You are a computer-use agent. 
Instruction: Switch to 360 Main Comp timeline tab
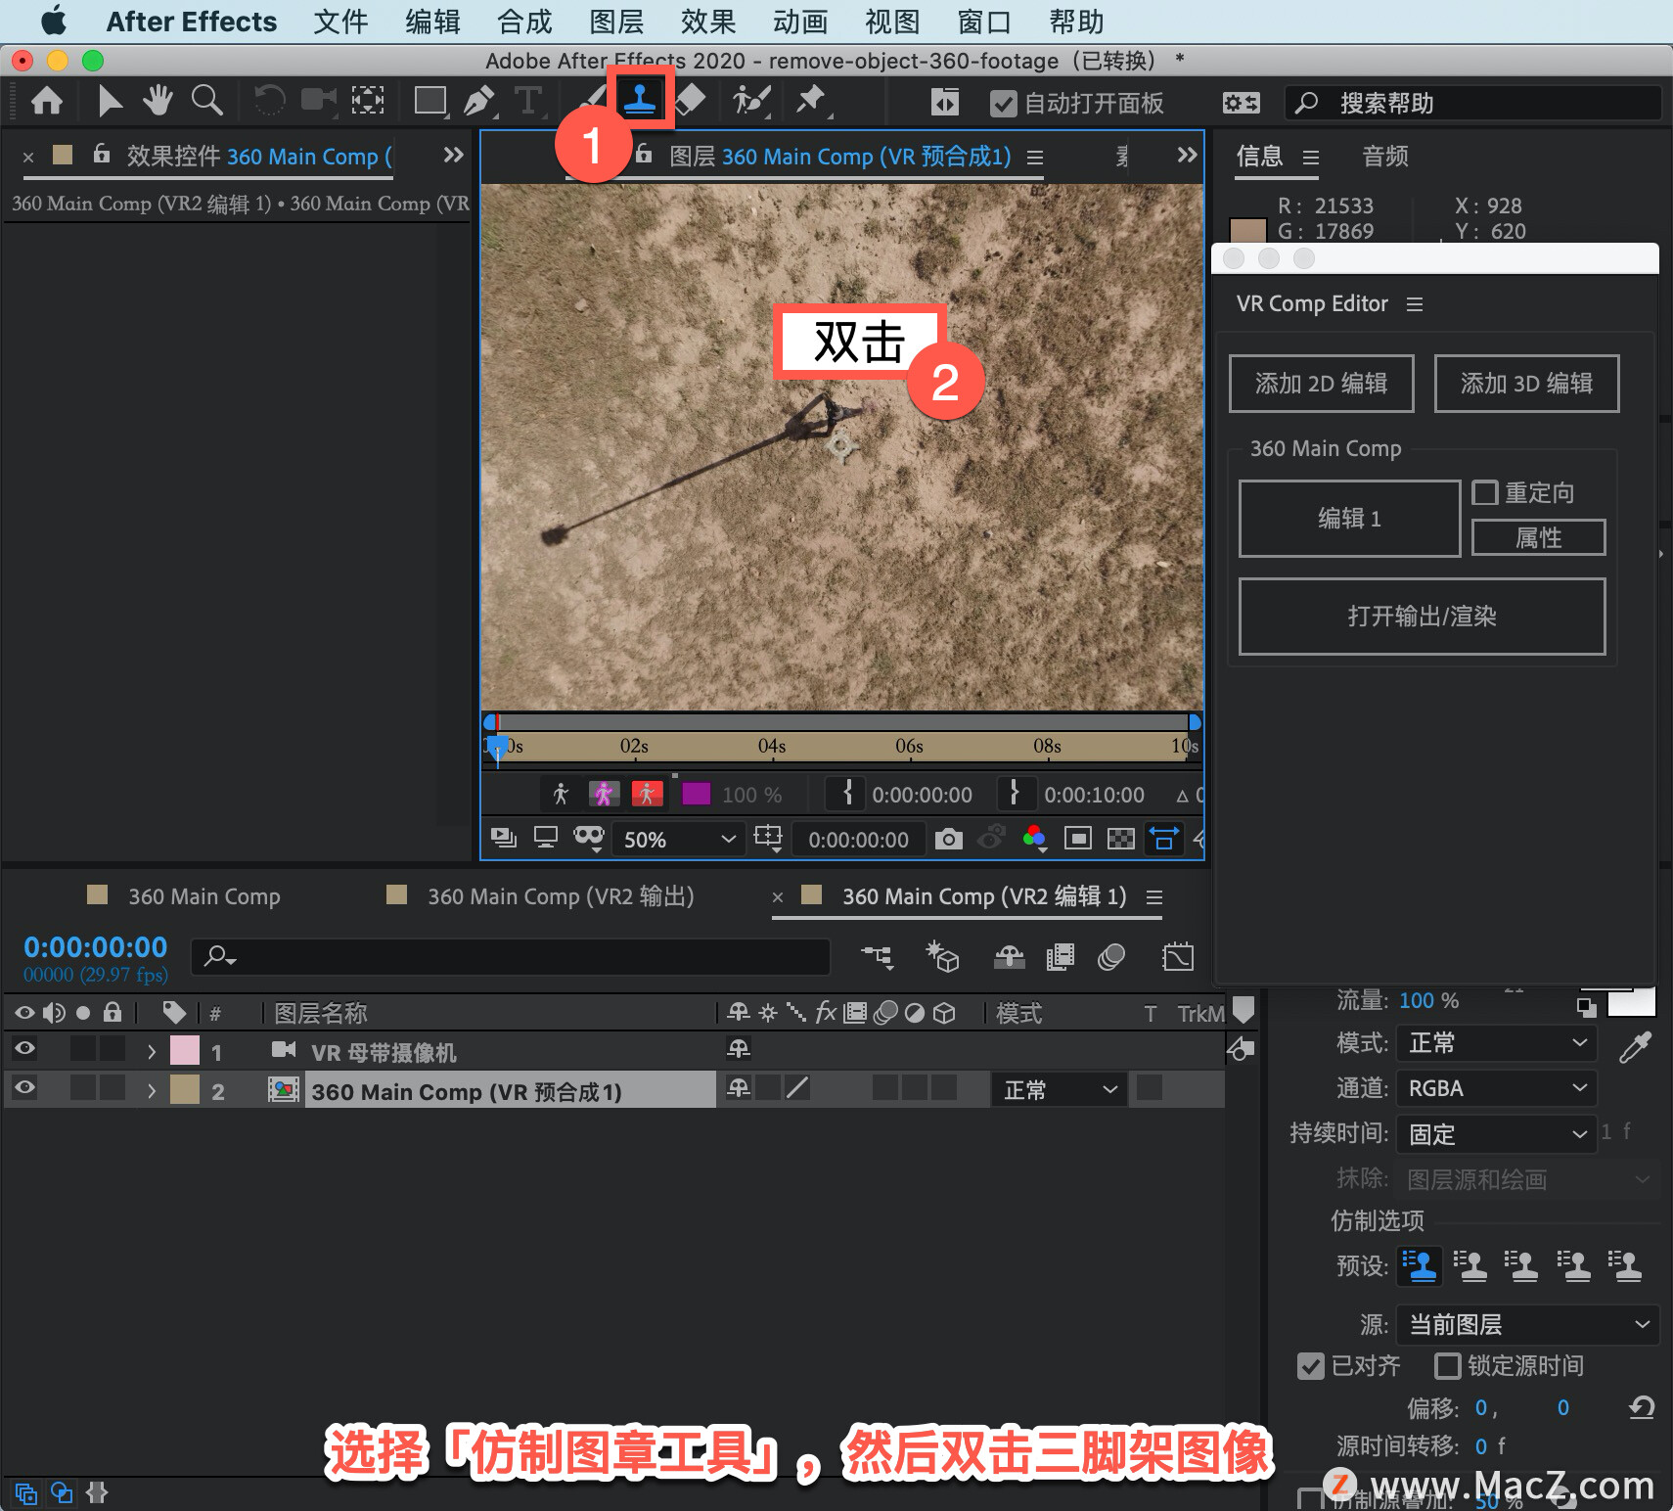click(x=204, y=896)
